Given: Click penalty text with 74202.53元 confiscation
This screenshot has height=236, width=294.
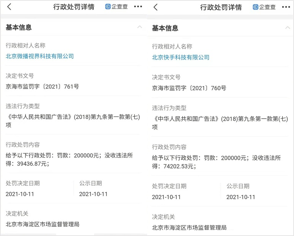Looking at the screenshot, I should pyautogui.click(x=216, y=162).
